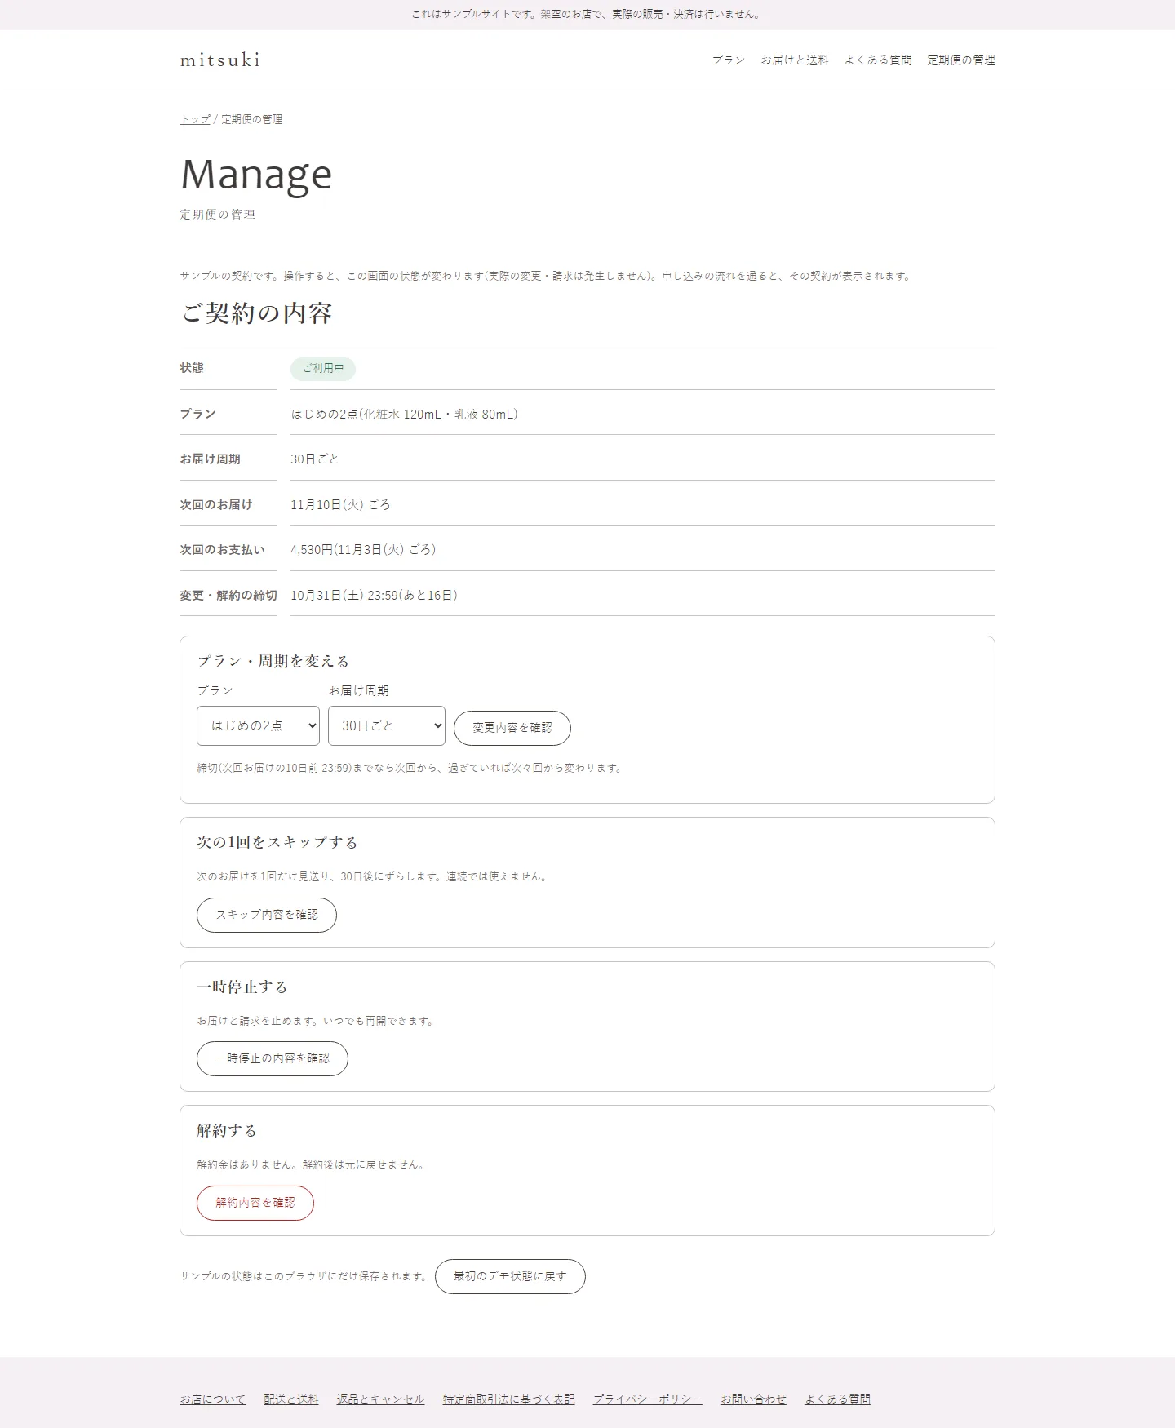Go to プラン in the header navigation

click(x=729, y=60)
